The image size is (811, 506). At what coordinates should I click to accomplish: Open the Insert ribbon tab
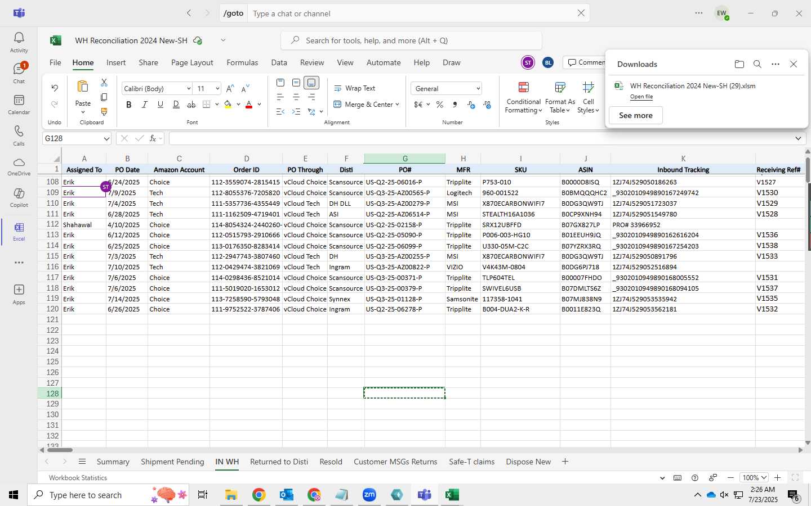coord(116,62)
